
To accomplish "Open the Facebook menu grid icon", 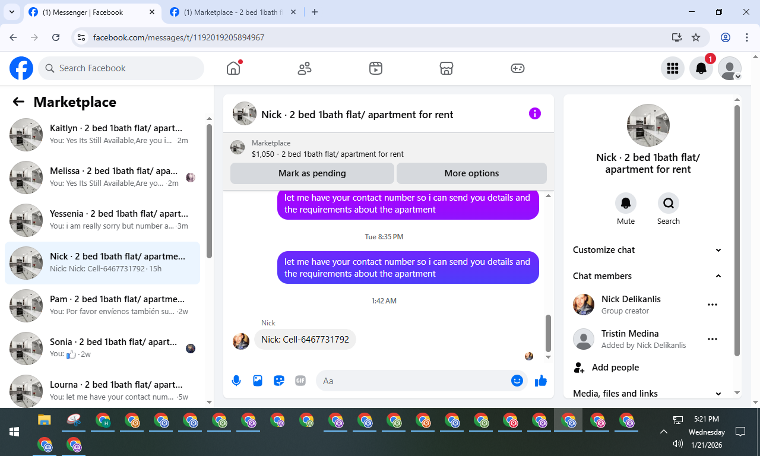I will coord(673,68).
